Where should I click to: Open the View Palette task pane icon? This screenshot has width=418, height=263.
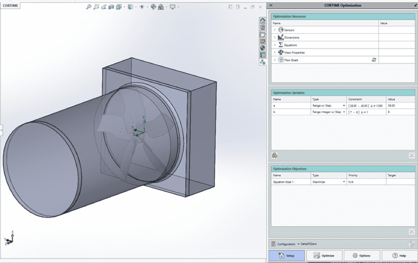263,41
